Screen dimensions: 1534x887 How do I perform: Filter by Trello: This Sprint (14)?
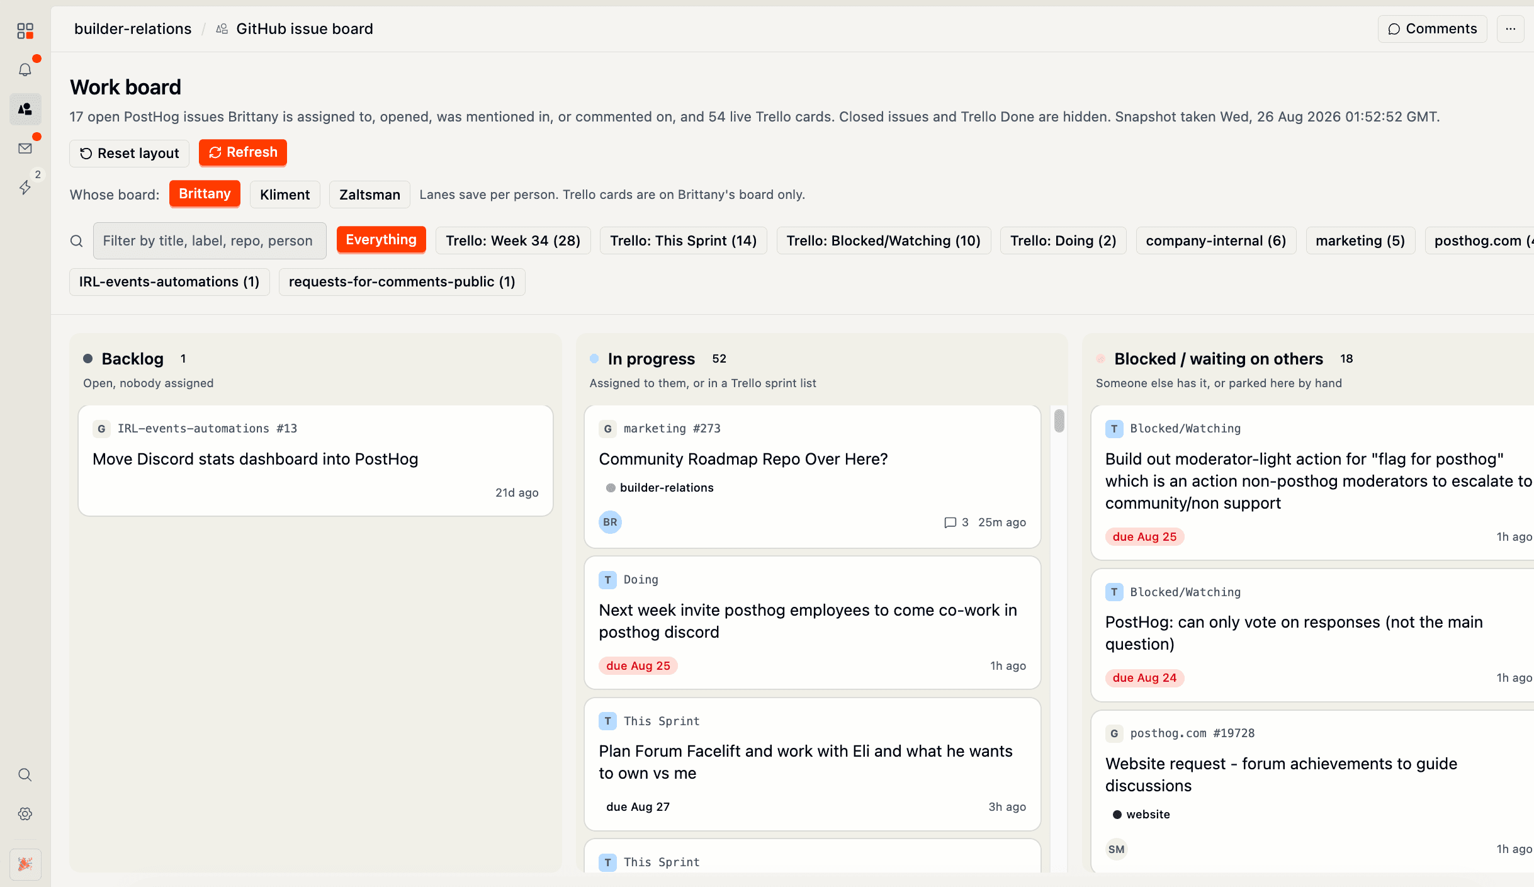click(x=684, y=240)
